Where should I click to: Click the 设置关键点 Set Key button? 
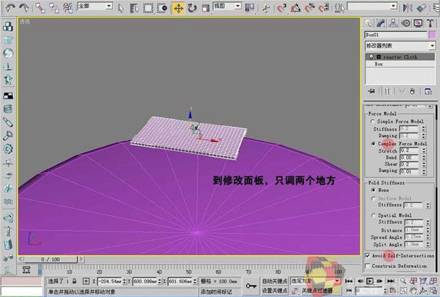point(275,290)
